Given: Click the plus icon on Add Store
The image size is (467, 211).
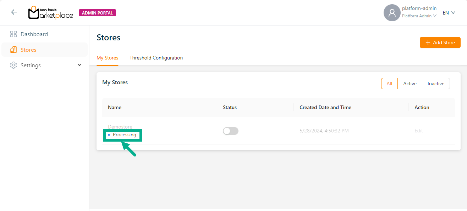Looking at the screenshot, I should click(428, 42).
